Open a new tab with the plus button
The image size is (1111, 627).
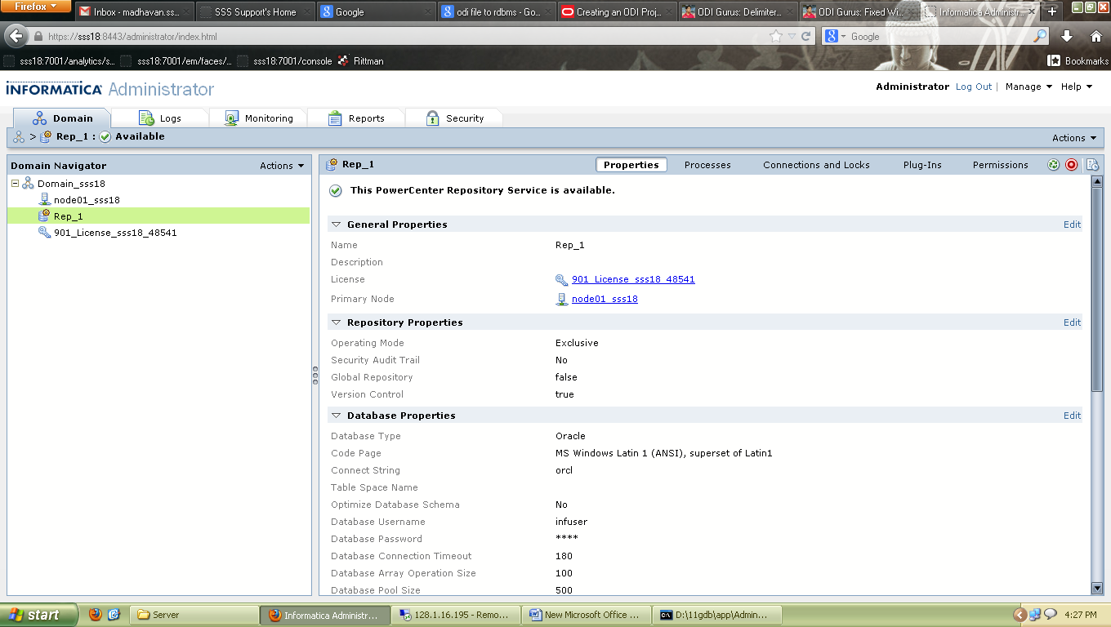[x=1052, y=11]
